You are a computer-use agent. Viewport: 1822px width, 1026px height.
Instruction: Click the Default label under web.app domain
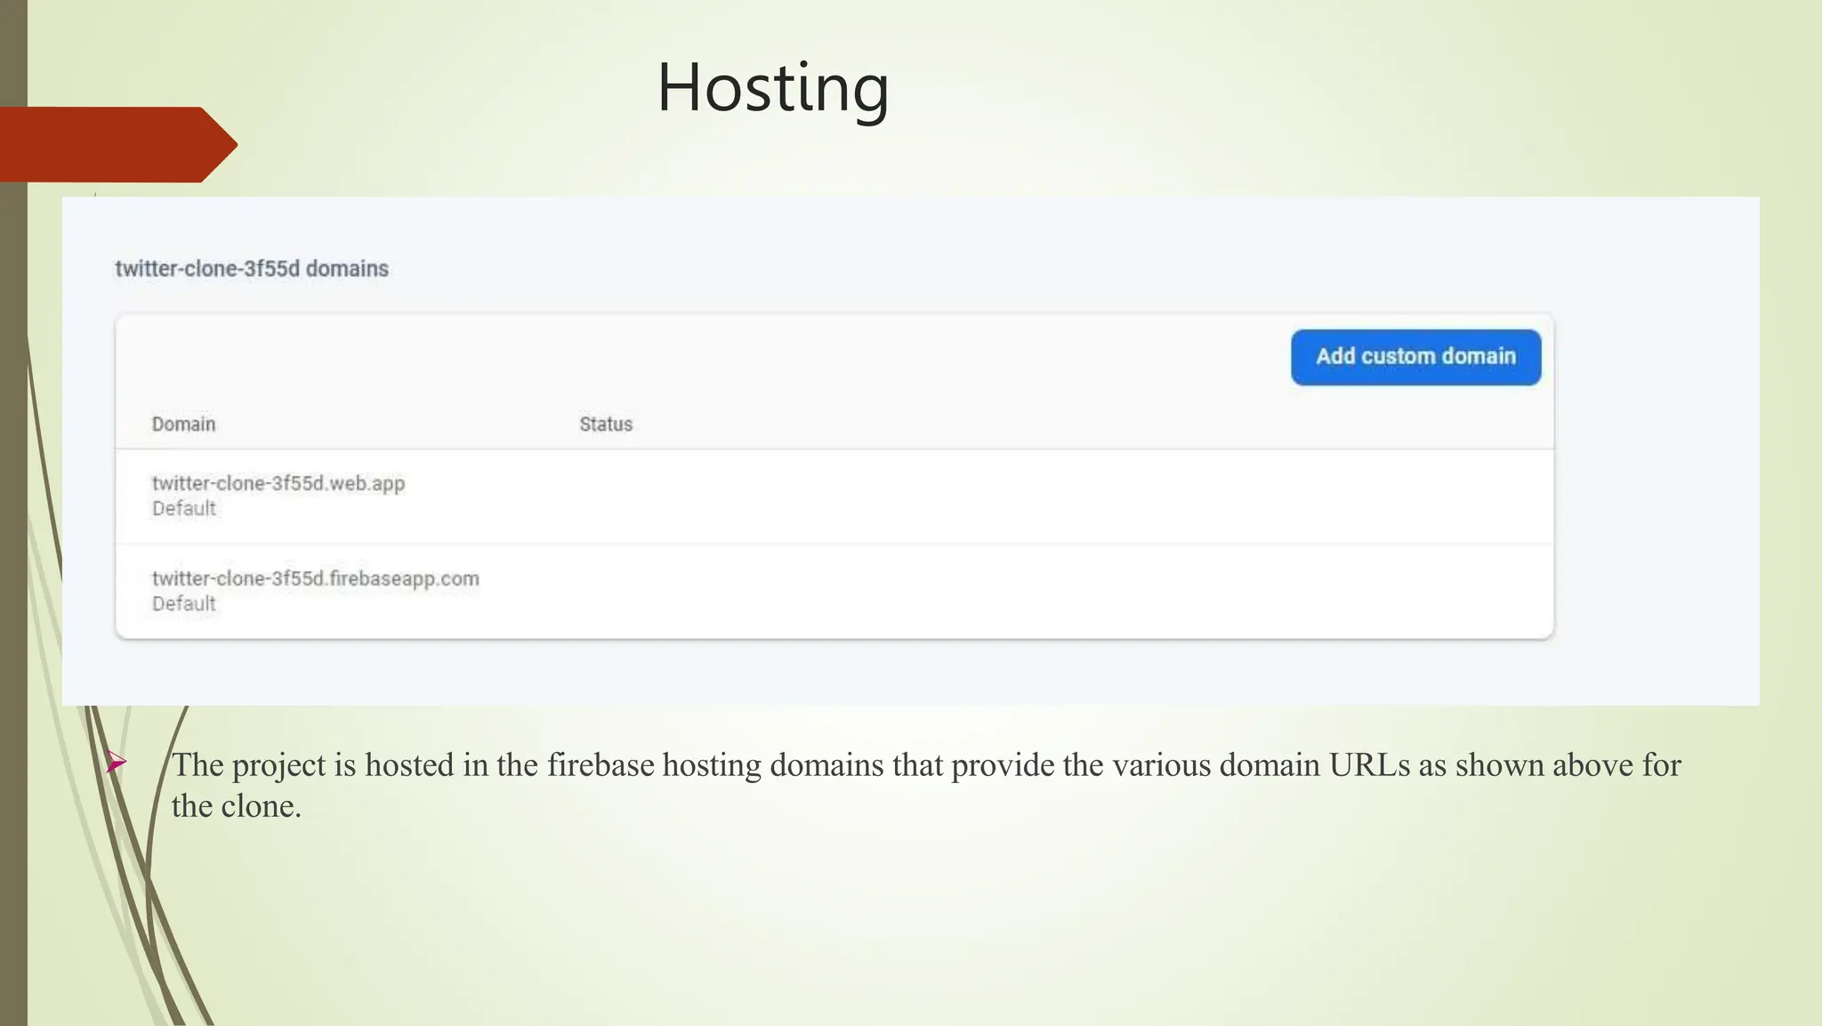coord(184,509)
